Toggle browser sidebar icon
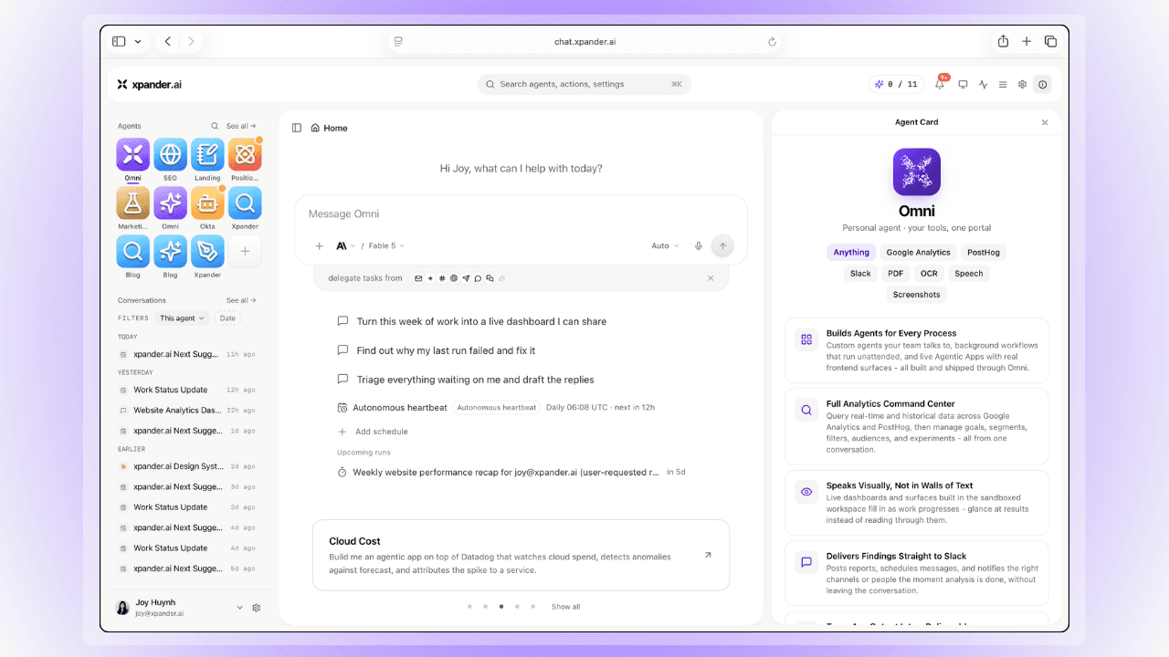 tap(119, 41)
